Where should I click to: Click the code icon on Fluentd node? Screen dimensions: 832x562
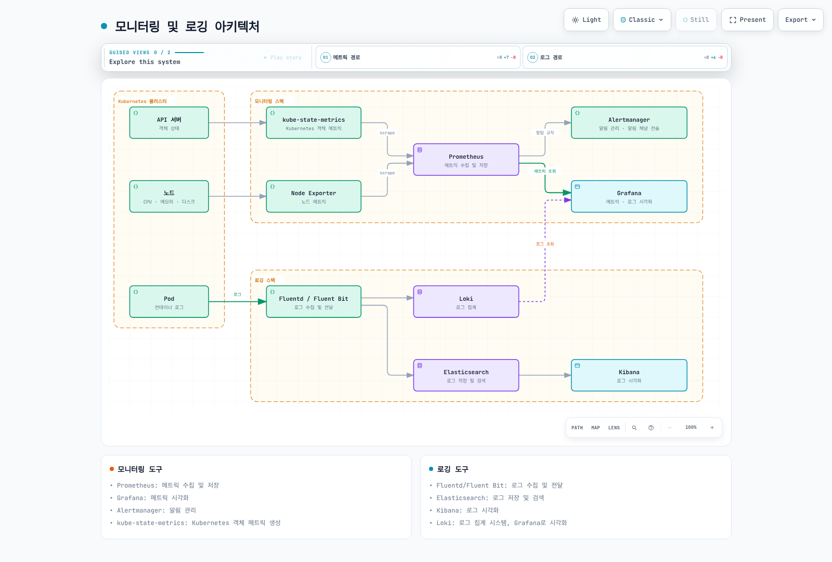[x=272, y=292]
